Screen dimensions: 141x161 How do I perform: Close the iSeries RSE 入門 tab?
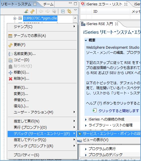click(x=117, y=24)
